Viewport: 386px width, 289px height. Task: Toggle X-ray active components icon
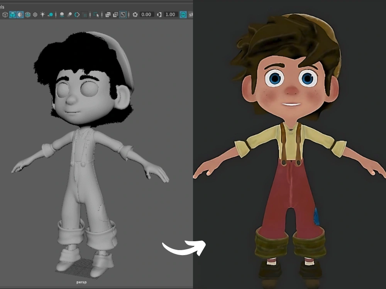point(115,15)
